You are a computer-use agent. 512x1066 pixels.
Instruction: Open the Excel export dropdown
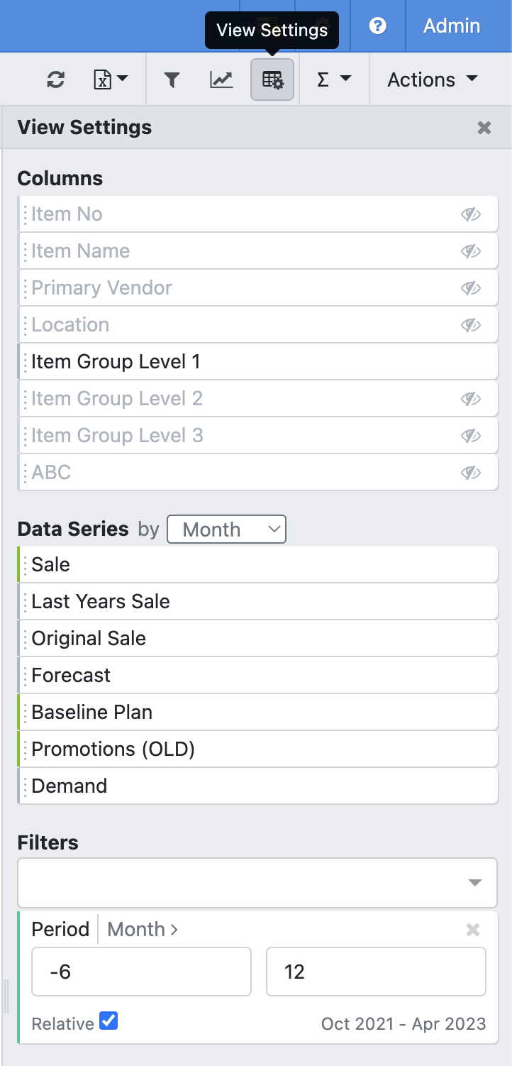[110, 80]
